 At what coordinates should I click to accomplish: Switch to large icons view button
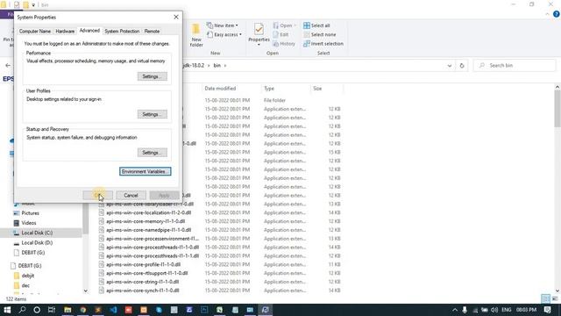coord(555,298)
